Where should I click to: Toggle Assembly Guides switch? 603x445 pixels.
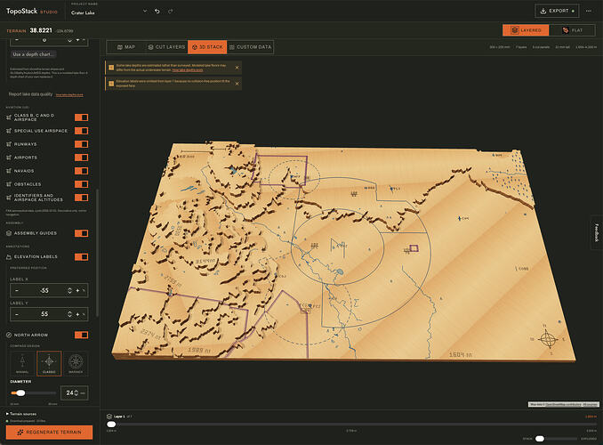click(x=81, y=233)
